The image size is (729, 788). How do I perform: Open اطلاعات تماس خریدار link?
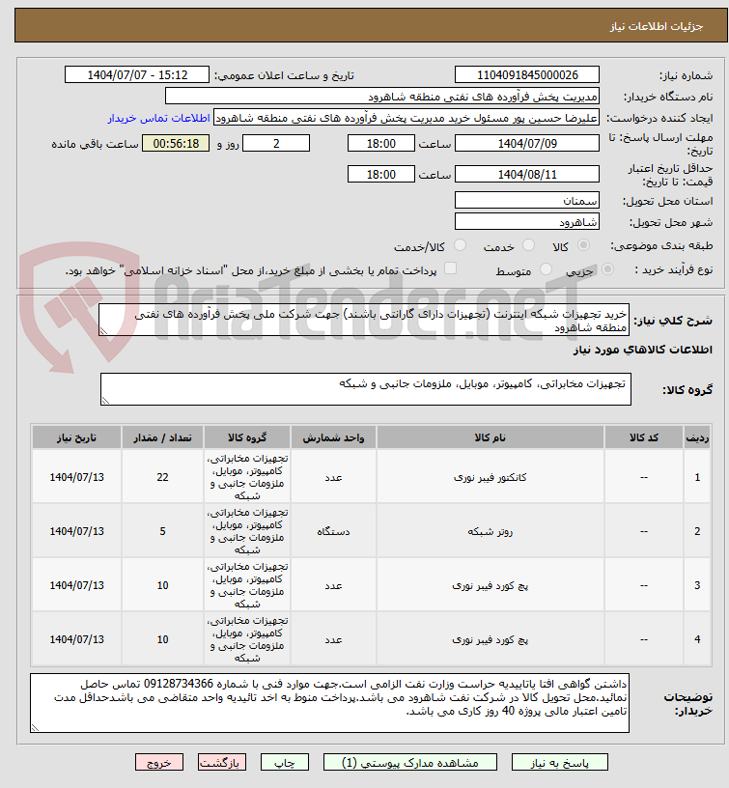pos(158,118)
